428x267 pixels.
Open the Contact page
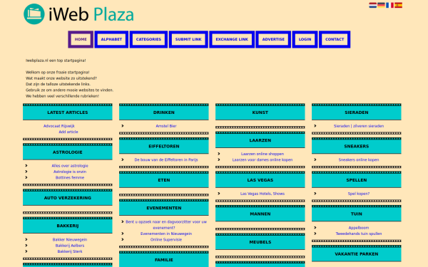click(x=335, y=39)
